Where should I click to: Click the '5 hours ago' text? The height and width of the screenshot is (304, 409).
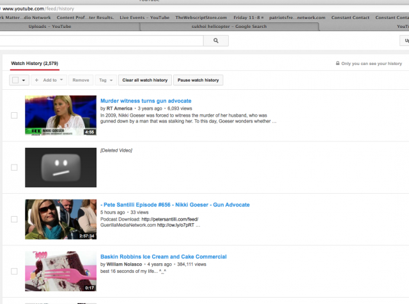tap(112, 212)
